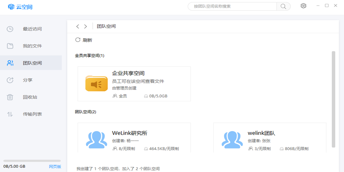Click the team space name search field
This screenshot has width=344, height=172.
[232, 6]
